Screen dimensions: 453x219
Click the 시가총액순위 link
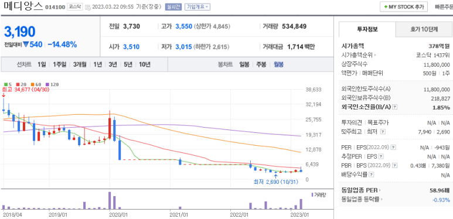coord(357,56)
